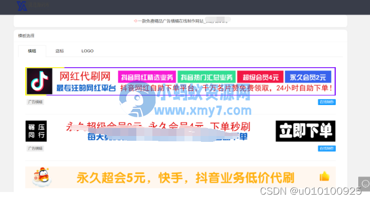Click the black square icon in second banner
Viewport: 370px width, 200px height.
point(36,131)
